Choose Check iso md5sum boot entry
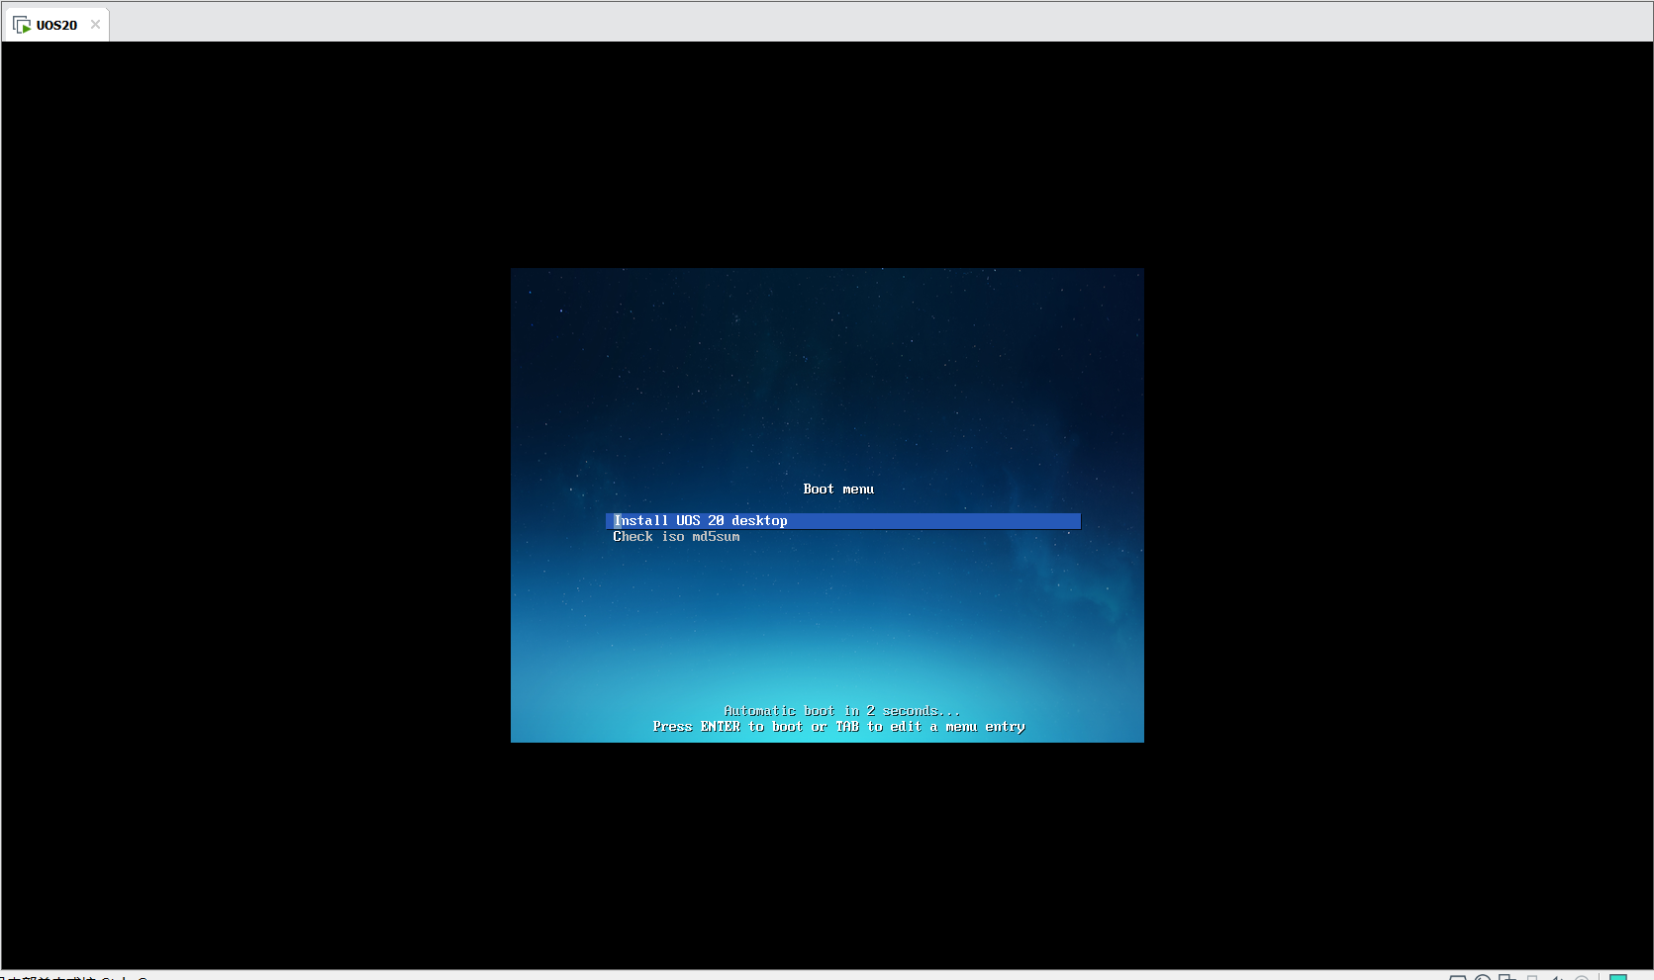1654x980 pixels. click(x=676, y=537)
